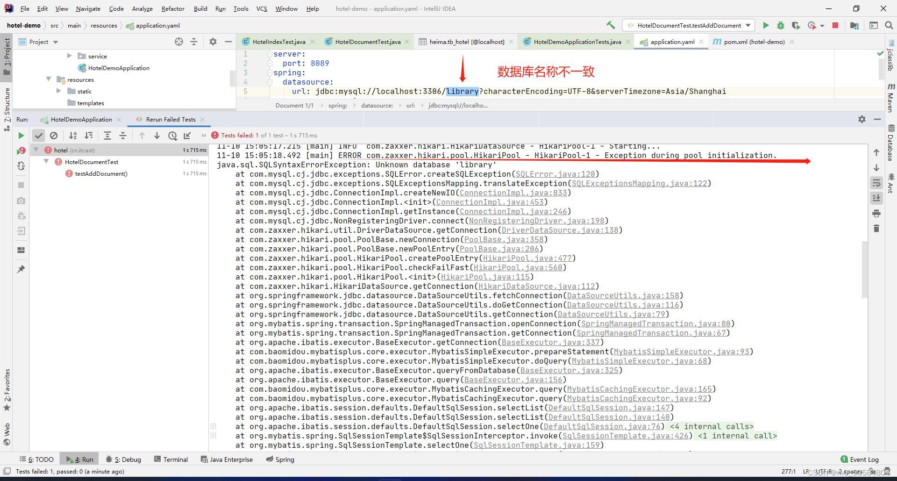Viewport: 897px width, 481px height.
Task: Run tests with coverage shield icon
Action: click(796, 25)
